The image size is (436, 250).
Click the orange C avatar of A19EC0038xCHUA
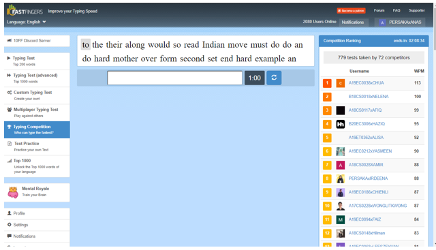pos(341,83)
